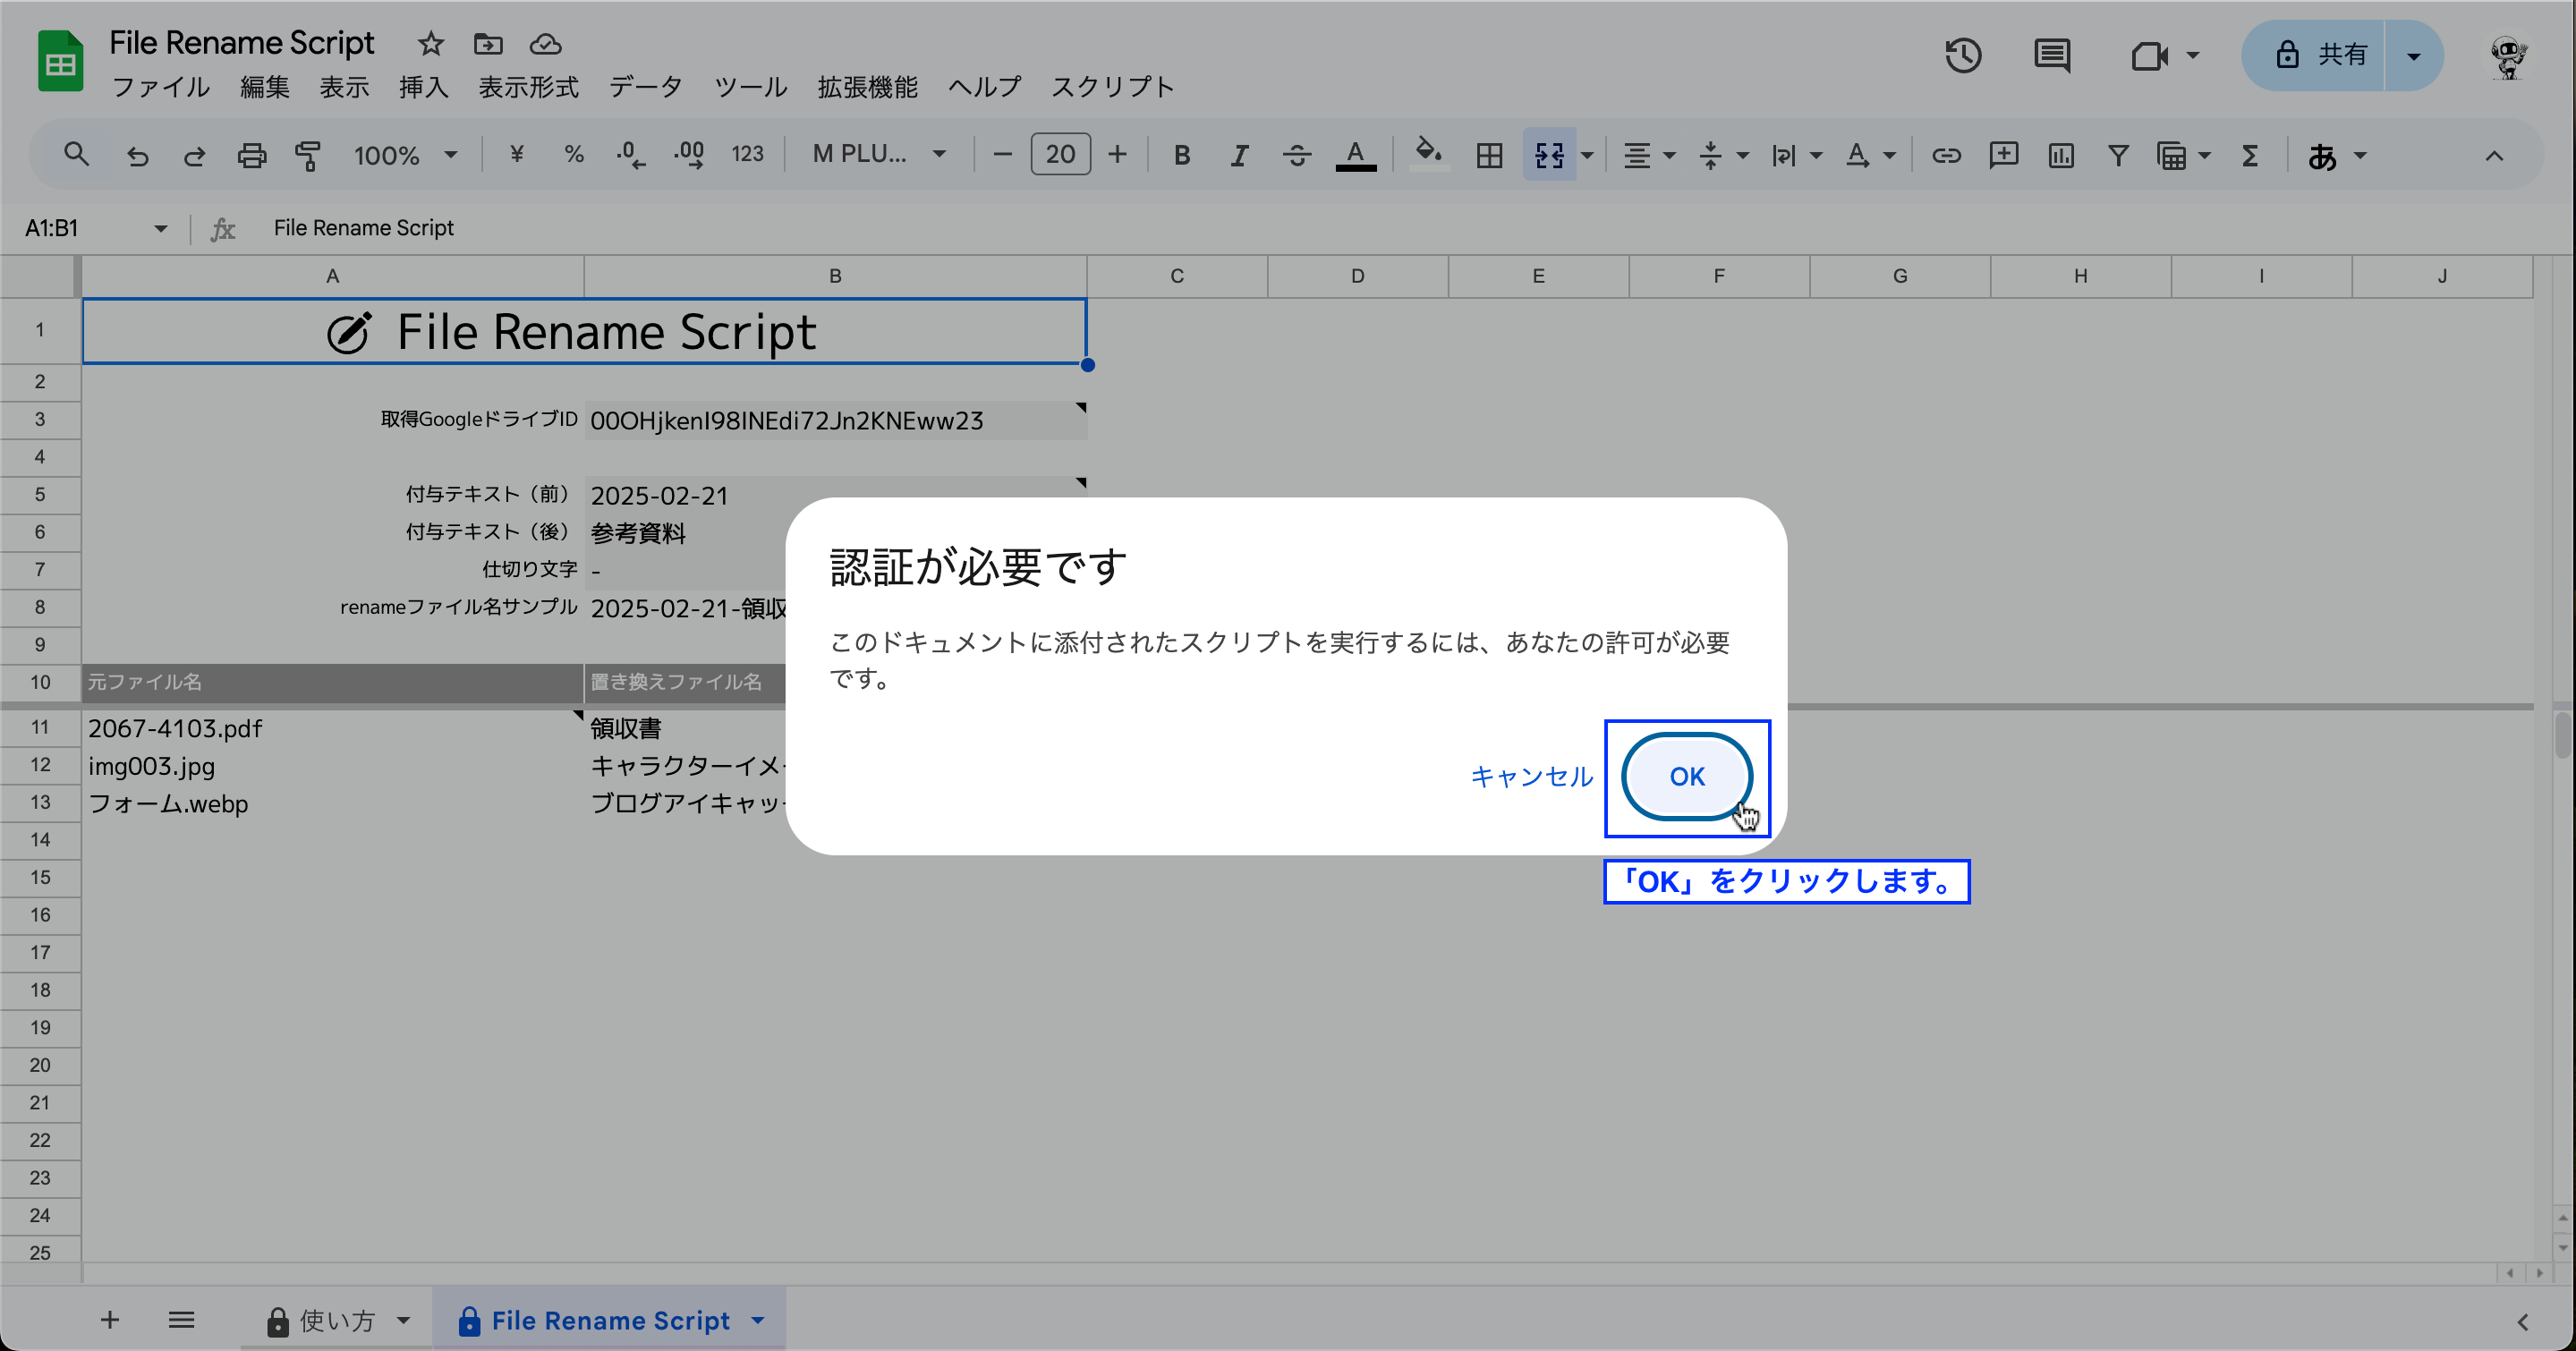Open the ヘルプ menu
Viewport: 2576px width, 1351px height.
(985, 87)
